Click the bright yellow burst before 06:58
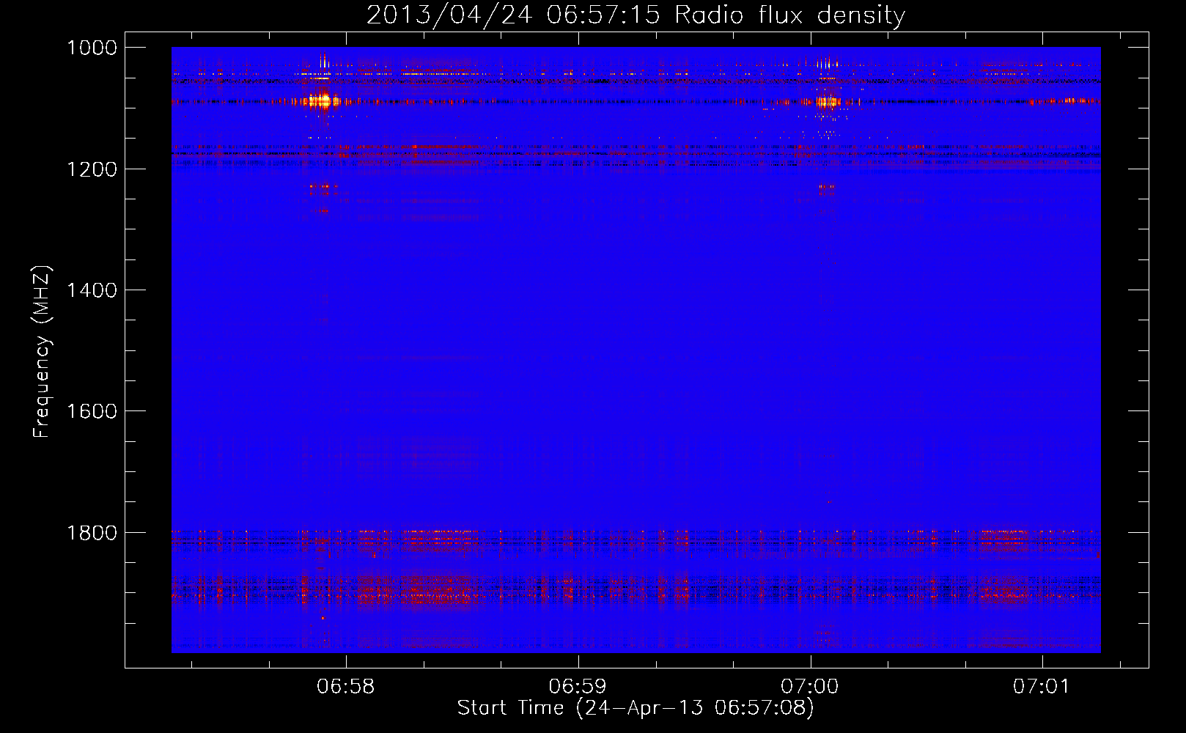Image resolution: width=1186 pixels, height=733 pixels. click(322, 101)
